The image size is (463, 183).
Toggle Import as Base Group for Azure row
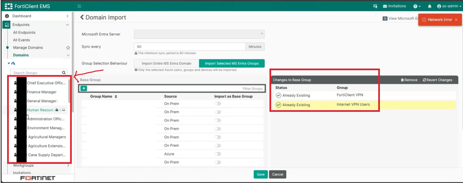coord(217,154)
